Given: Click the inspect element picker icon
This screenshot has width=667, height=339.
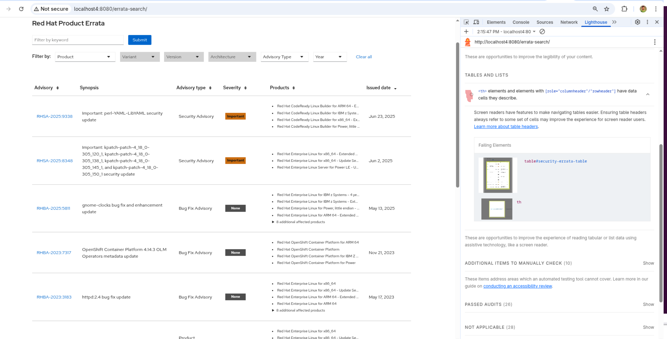Looking at the screenshot, I should coord(466,22).
